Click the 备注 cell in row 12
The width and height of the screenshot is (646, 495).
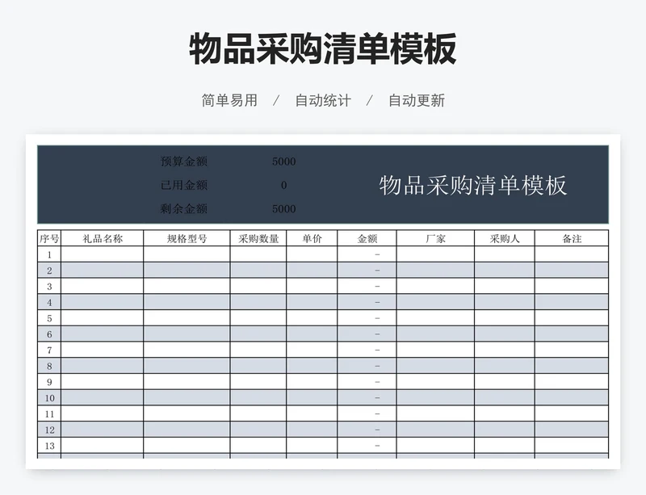572,430
